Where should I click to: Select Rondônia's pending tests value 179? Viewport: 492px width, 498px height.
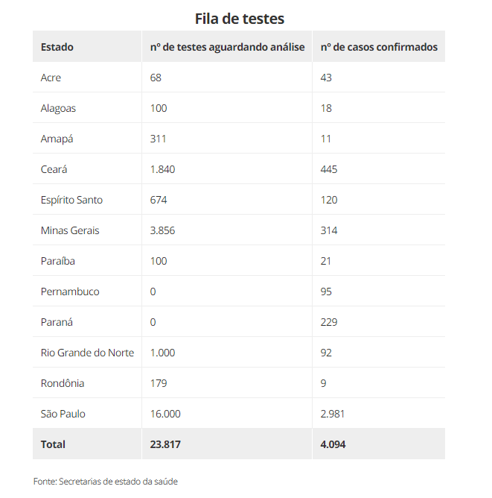(159, 383)
